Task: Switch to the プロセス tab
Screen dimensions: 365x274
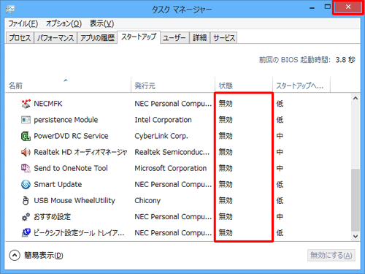Action: (x=20, y=38)
